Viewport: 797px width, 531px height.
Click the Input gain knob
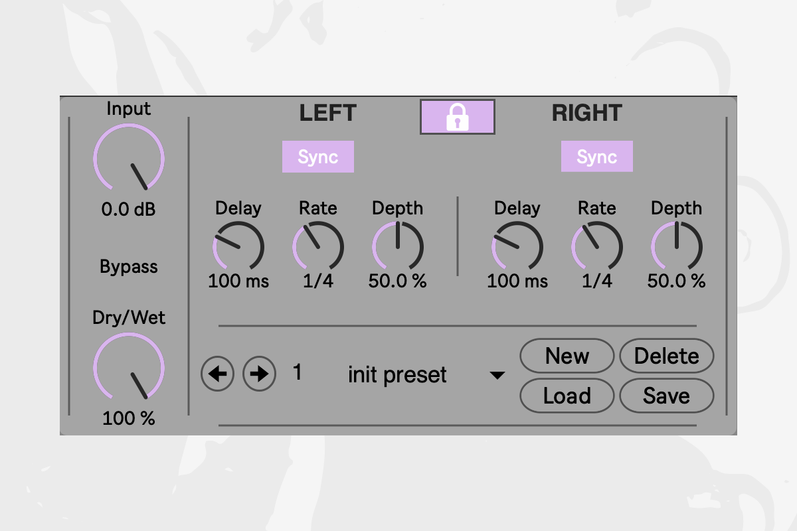click(x=129, y=159)
